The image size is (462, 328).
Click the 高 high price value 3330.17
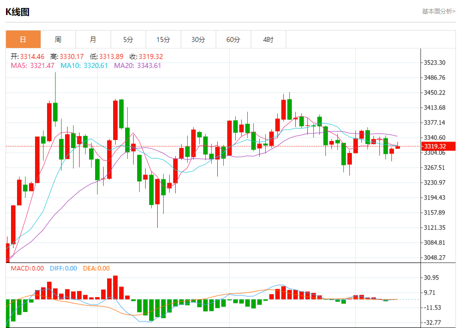click(71, 57)
